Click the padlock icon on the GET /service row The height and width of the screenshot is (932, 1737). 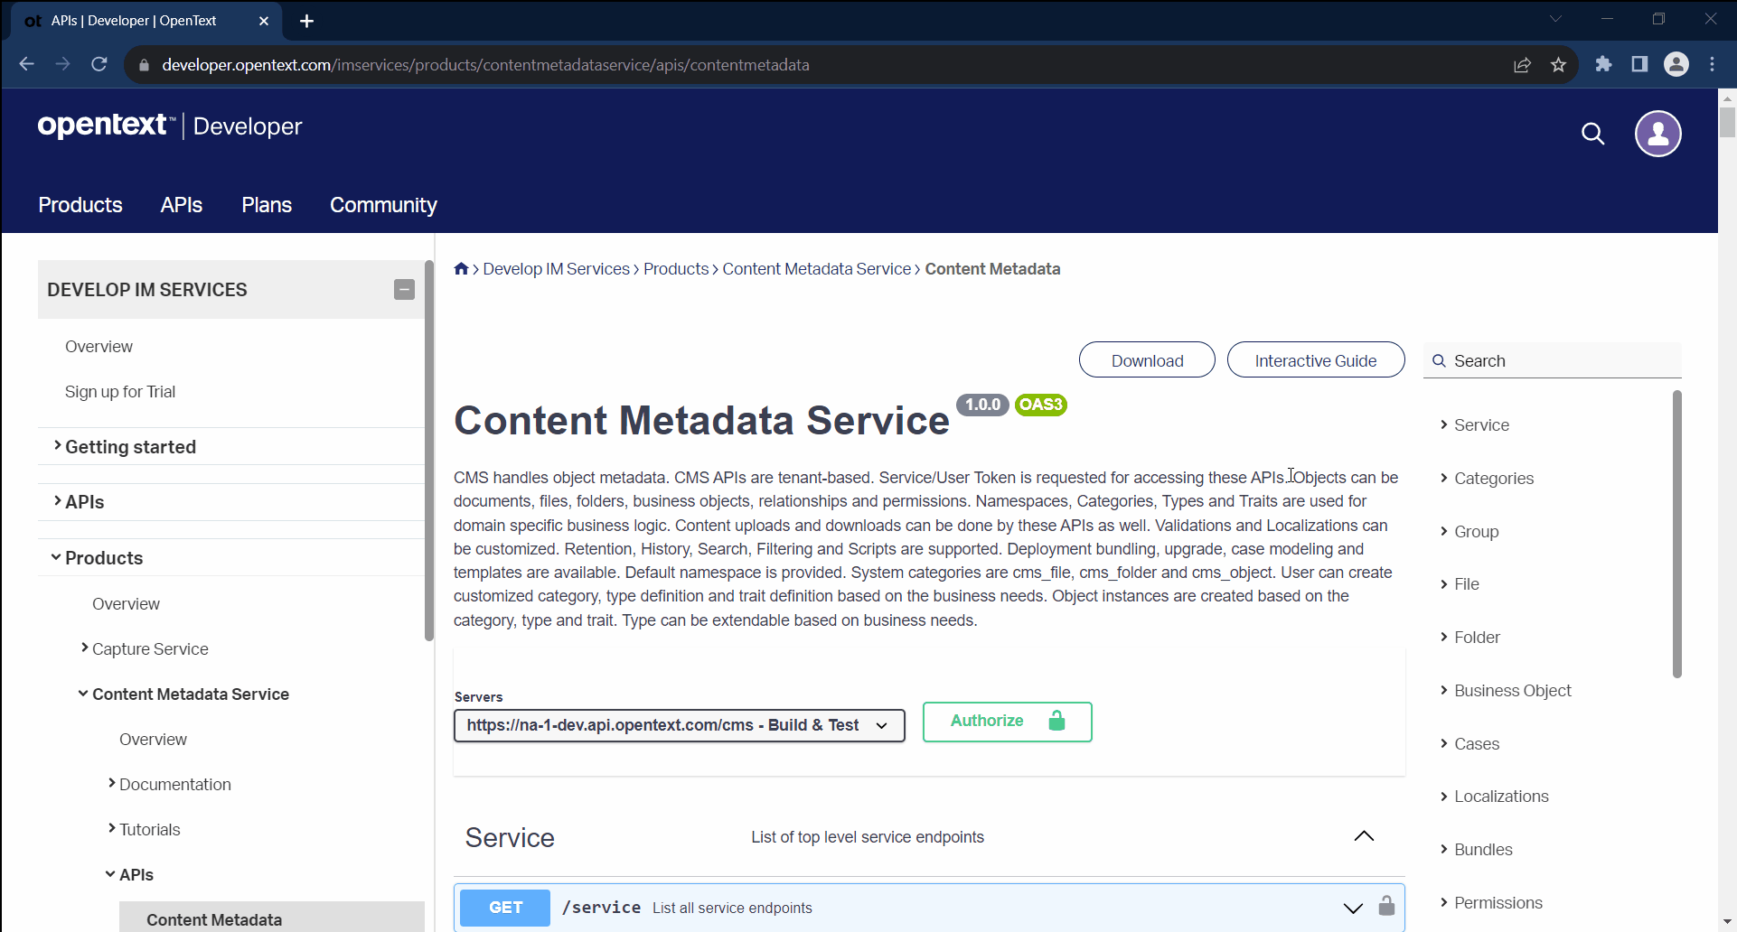pos(1387,907)
